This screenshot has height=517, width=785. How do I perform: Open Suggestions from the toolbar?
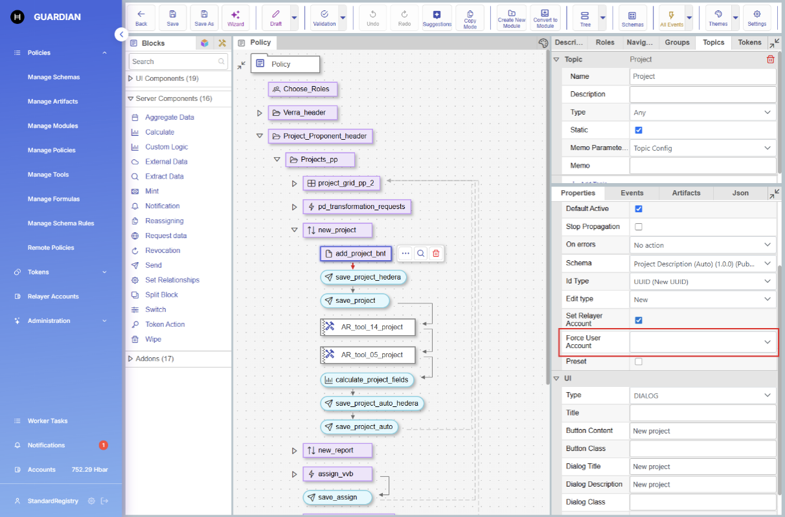pos(437,17)
